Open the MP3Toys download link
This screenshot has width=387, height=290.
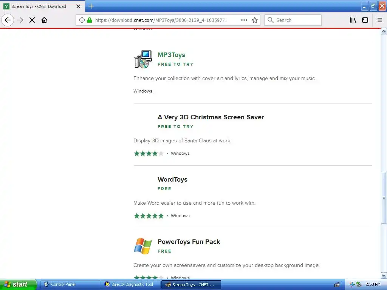click(x=171, y=55)
